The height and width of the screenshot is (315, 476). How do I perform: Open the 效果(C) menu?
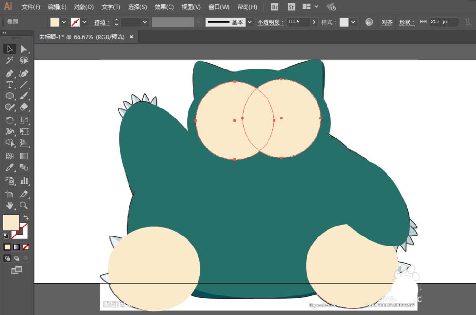click(x=164, y=7)
